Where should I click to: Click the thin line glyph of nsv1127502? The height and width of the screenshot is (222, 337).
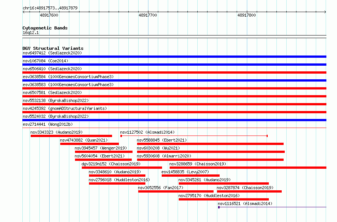point(194,136)
